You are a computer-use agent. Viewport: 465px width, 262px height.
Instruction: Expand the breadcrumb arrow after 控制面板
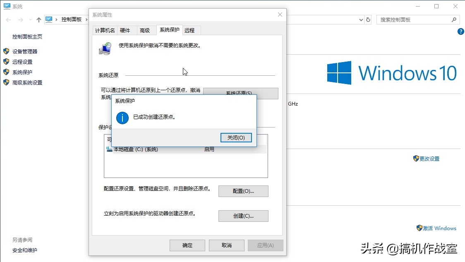tap(86, 19)
